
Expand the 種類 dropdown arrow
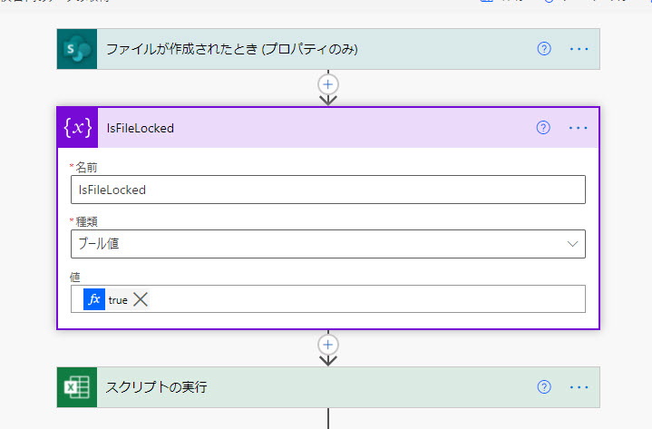[x=572, y=244]
